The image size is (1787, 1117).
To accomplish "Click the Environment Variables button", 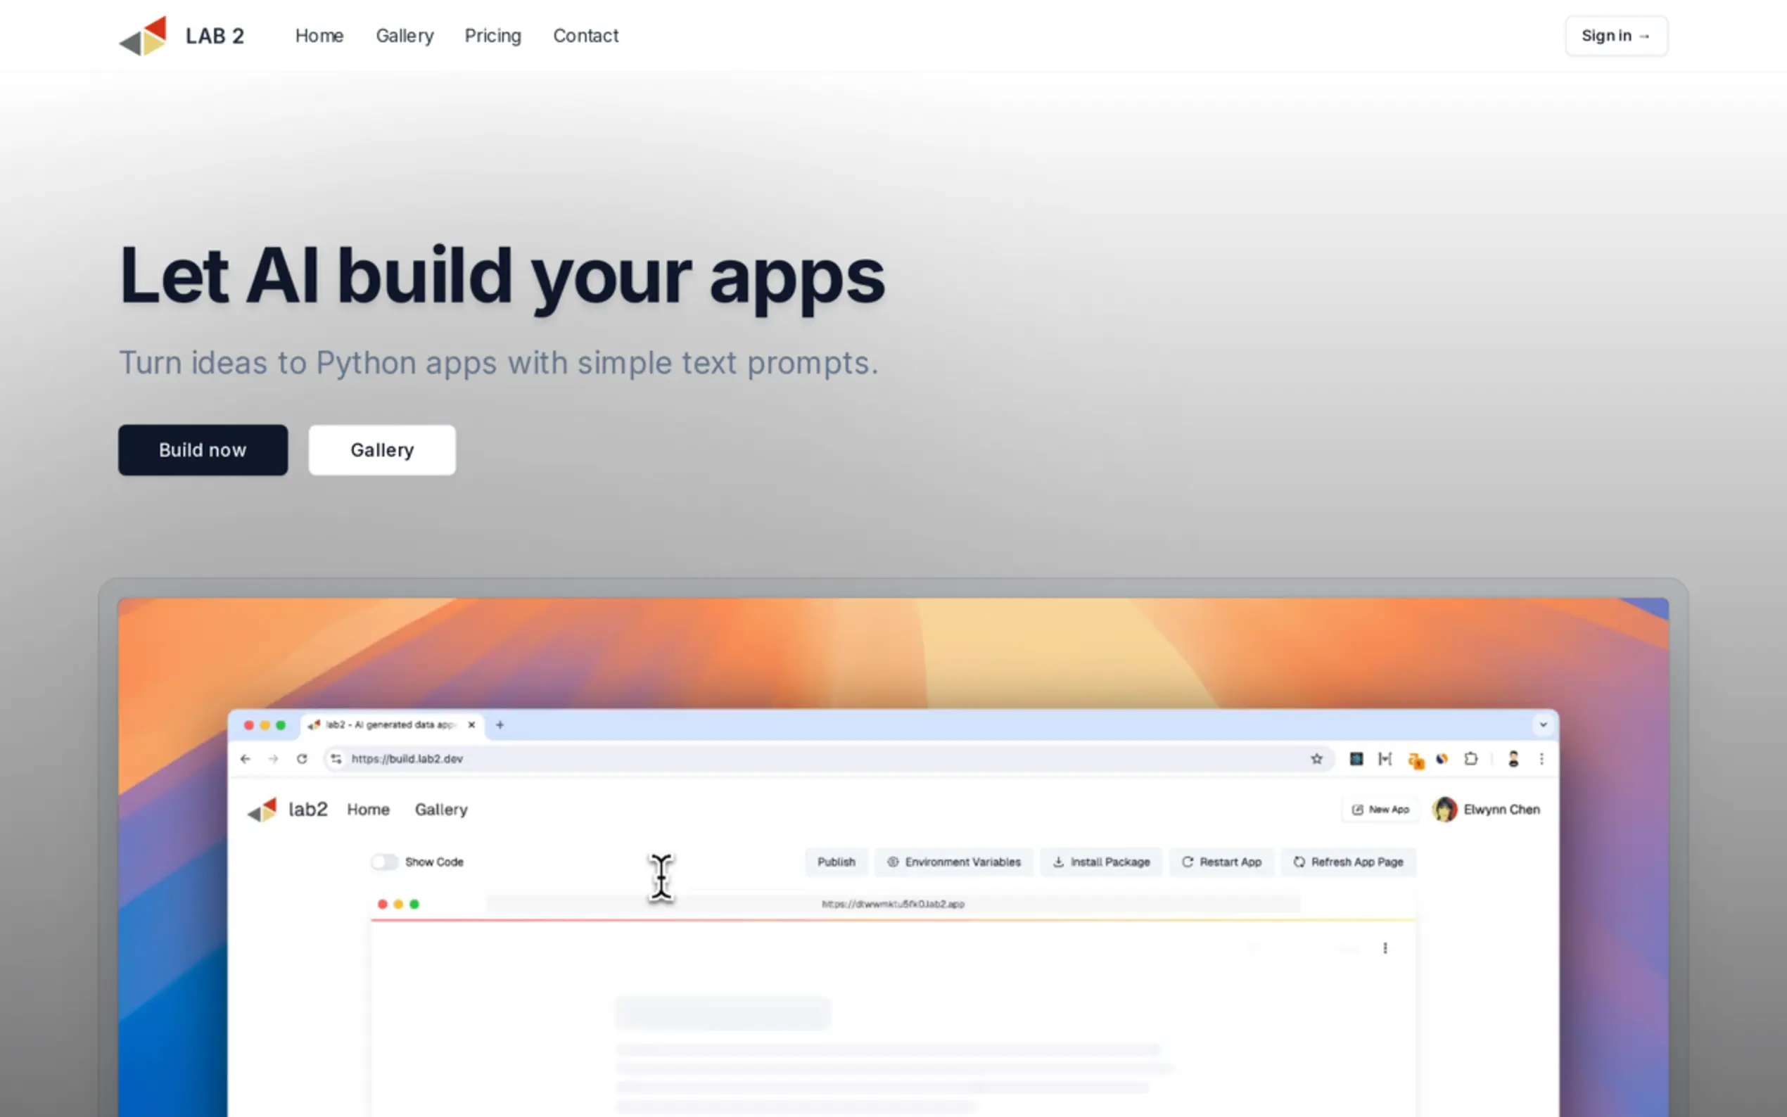I will pos(954,862).
